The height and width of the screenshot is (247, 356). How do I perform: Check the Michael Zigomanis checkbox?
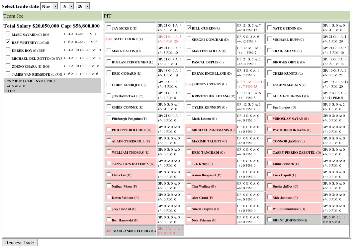point(189,129)
